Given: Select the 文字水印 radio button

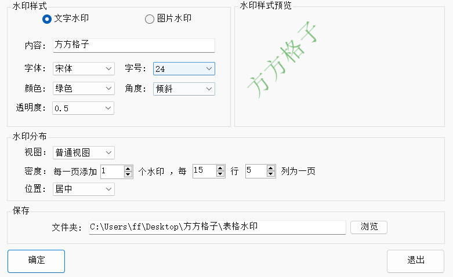Looking at the screenshot, I should 47,19.
